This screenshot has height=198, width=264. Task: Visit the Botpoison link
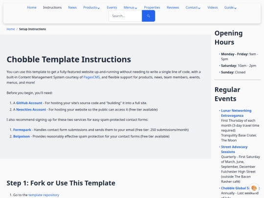click(x=22, y=136)
